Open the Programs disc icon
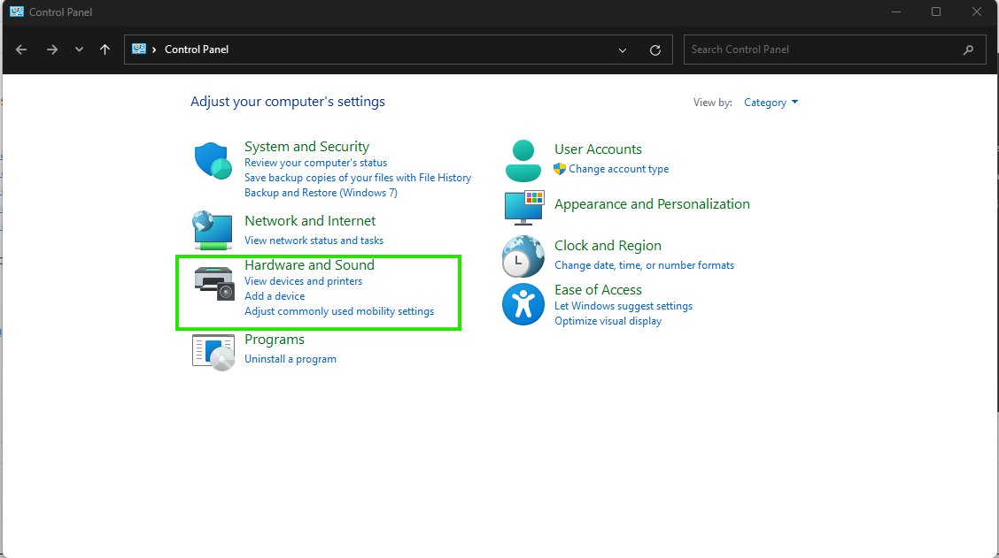Image resolution: width=999 pixels, height=558 pixels. click(213, 353)
